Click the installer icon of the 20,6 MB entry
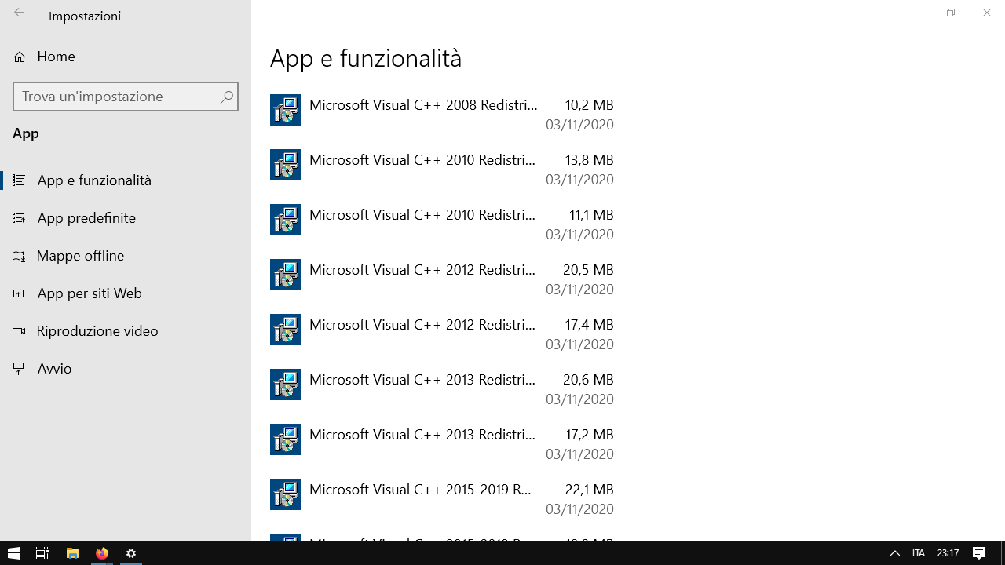The image size is (1005, 565). point(286,385)
